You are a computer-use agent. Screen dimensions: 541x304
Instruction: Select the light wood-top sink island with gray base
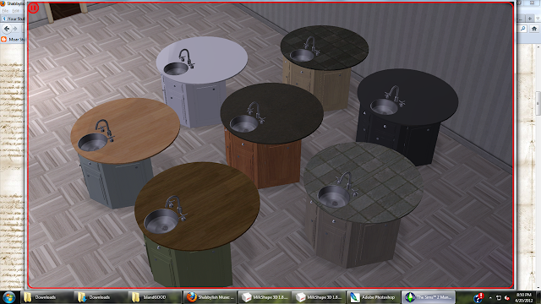pos(124,152)
